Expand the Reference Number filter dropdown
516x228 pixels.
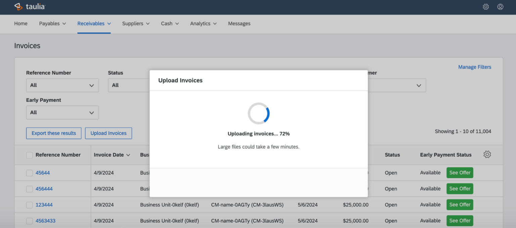(x=62, y=85)
